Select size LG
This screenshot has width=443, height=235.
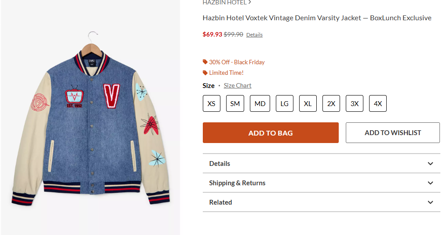[x=285, y=103]
